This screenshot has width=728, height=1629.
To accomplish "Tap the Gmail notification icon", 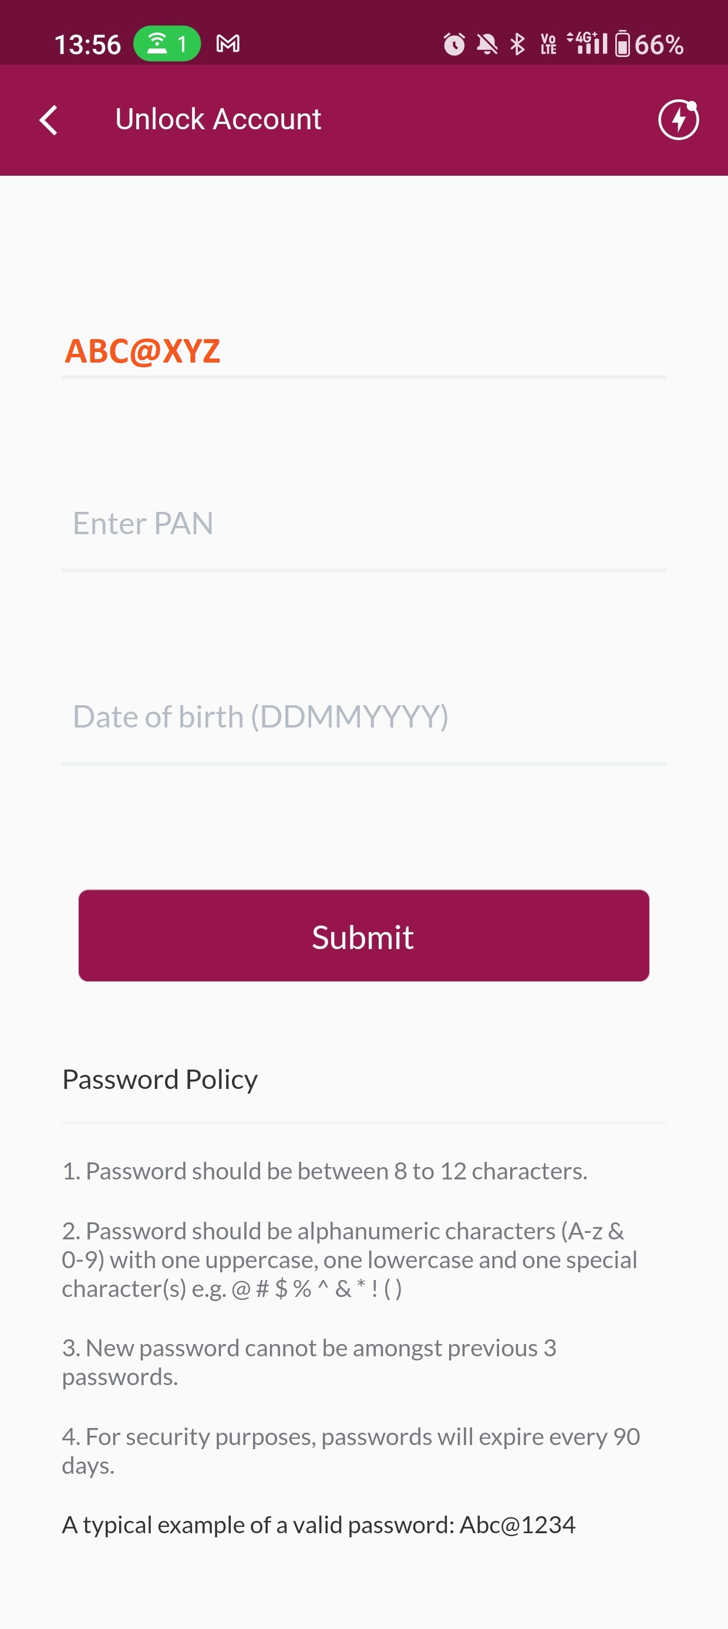I will click(x=228, y=43).
